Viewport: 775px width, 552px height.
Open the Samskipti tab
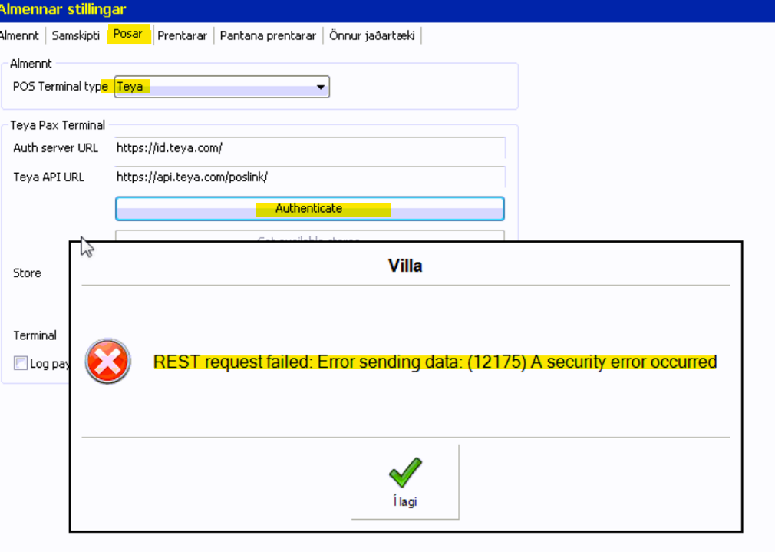(x=75, y=35)
